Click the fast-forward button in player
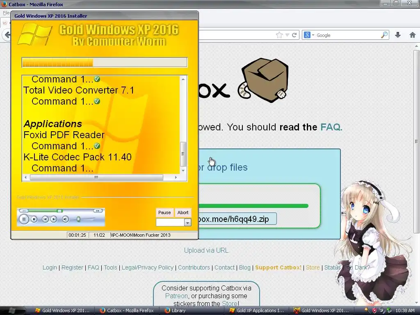The image size is (420, 315). (98, 211)
